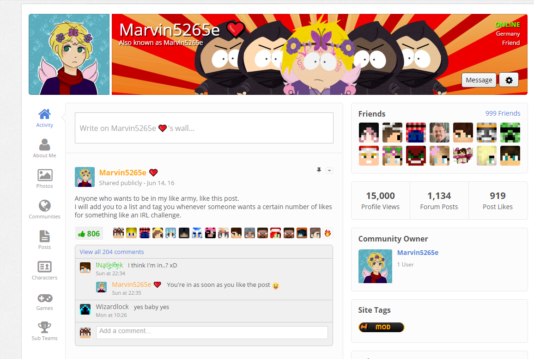Click first liker avatar next to 806

(x=119, y=233)
